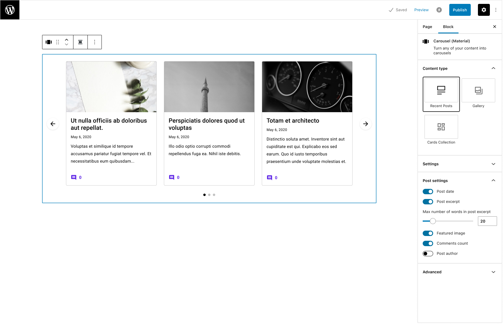The image size is (503, 324).
Task: Turn off the Comments count toggle
Action: tap(428, 243)
